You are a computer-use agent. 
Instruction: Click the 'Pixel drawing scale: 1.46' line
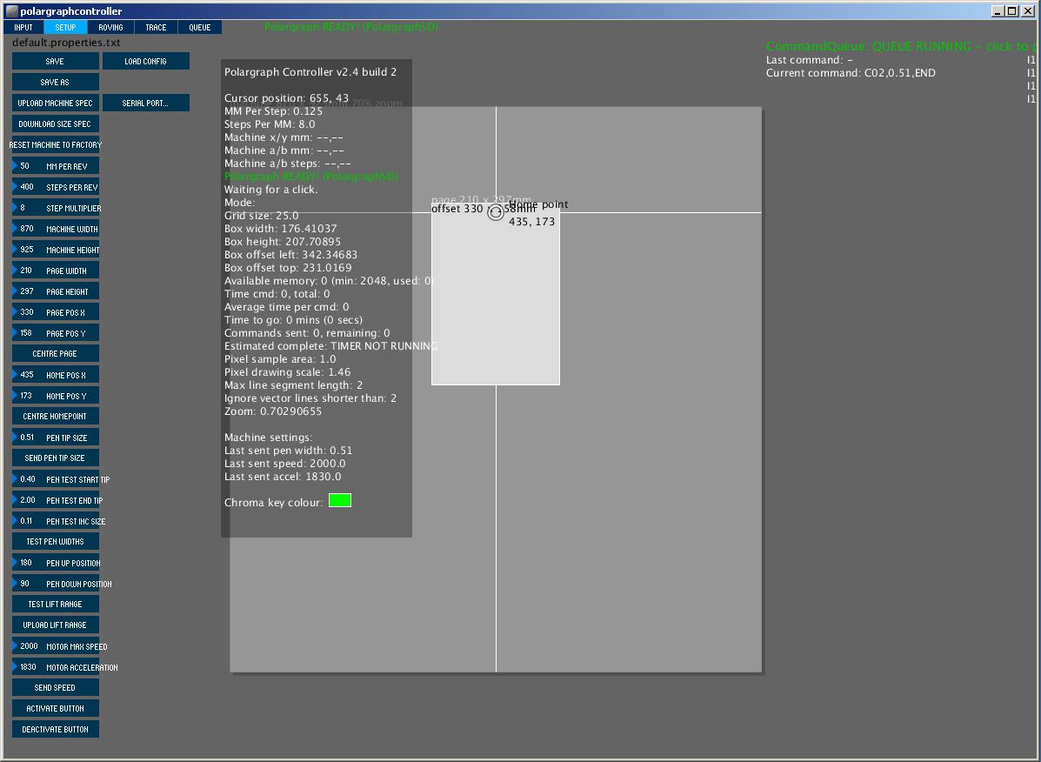click(x=288, y=372)
